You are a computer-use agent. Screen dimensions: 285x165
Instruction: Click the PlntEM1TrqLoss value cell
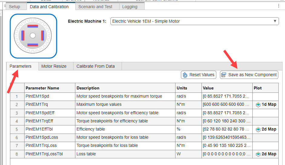tap(227, 146)
